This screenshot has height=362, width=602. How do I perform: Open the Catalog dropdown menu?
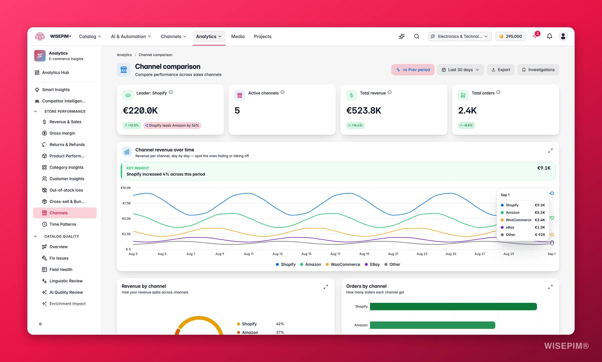(x=90, y=36)
